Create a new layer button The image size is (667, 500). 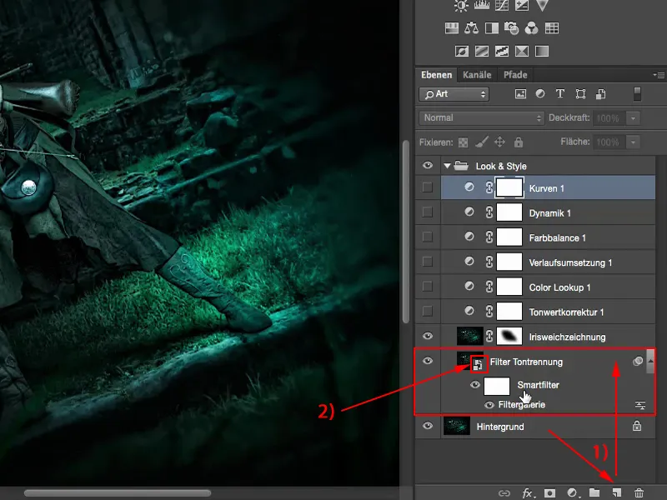[617, 492]
